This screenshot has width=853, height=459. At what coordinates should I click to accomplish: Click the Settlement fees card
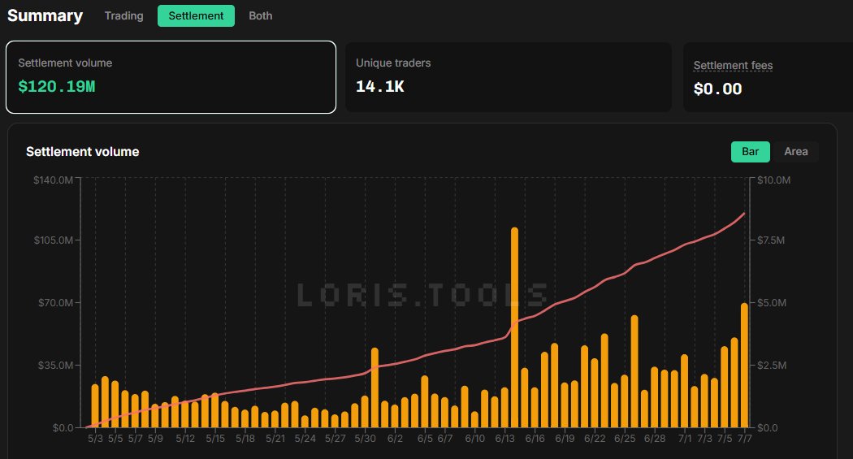click(769, 77)
